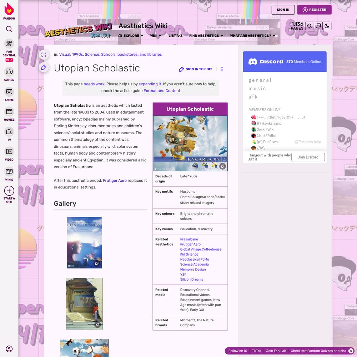This screenshot has width=357, height=357.
Task: Open the Movies section
Action: tap(9, 114)
